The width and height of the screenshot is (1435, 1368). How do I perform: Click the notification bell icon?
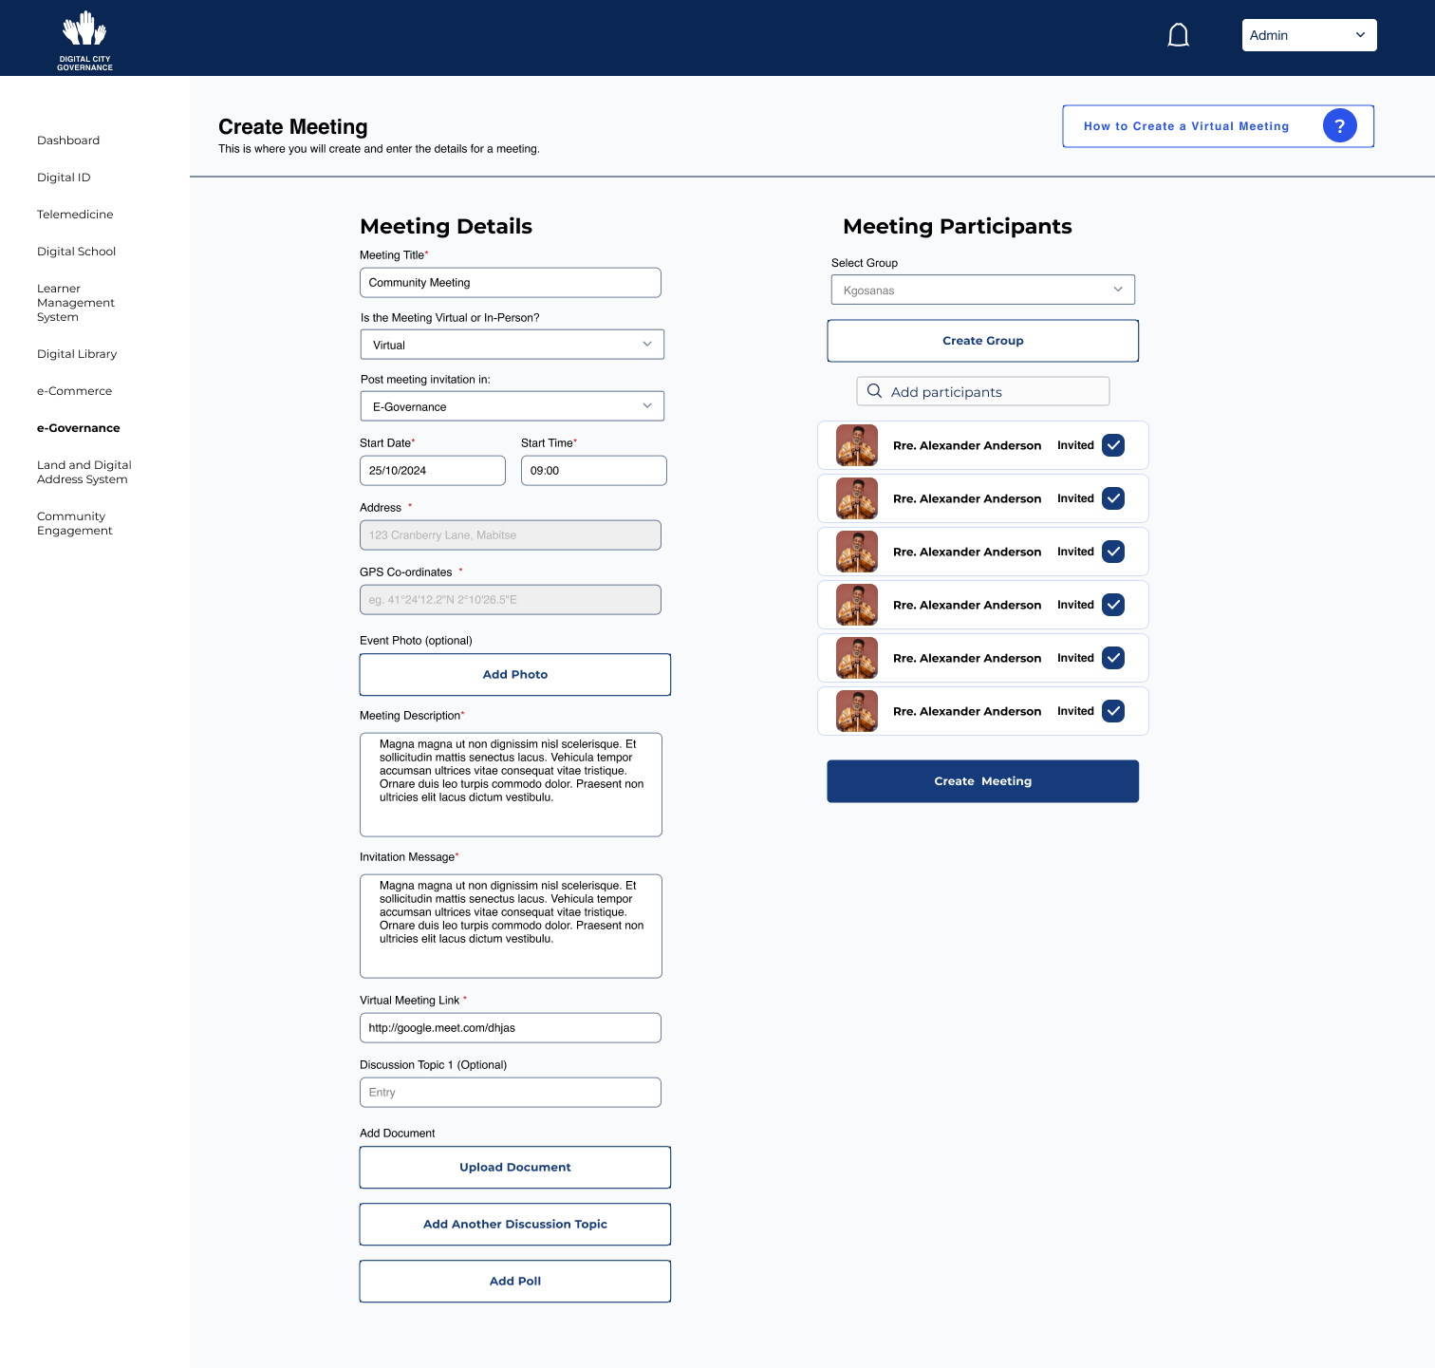tap(1178, 36)
